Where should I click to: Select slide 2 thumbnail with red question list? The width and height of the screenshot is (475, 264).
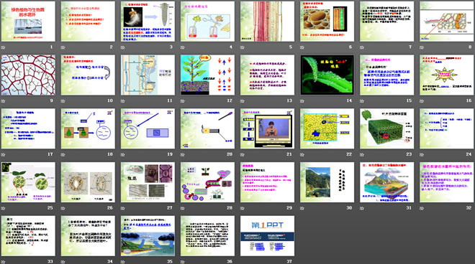coord(88,22)
